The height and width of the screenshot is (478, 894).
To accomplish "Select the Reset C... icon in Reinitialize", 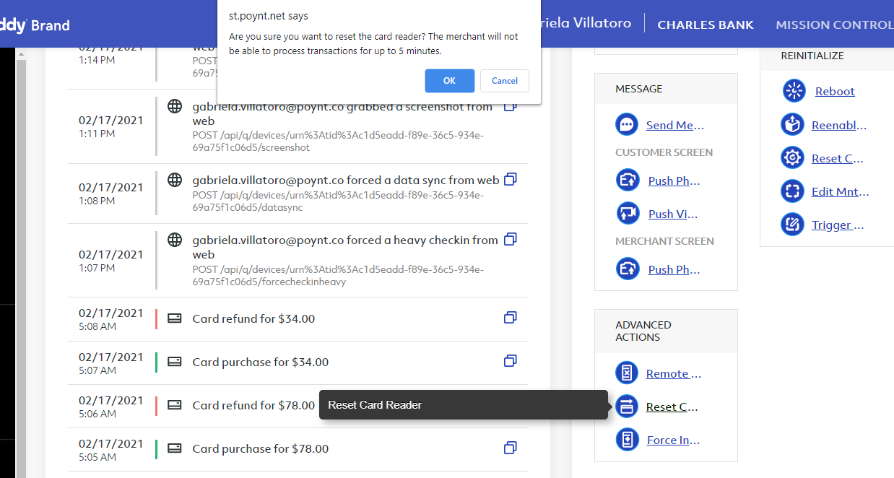I will pos(793,158).
